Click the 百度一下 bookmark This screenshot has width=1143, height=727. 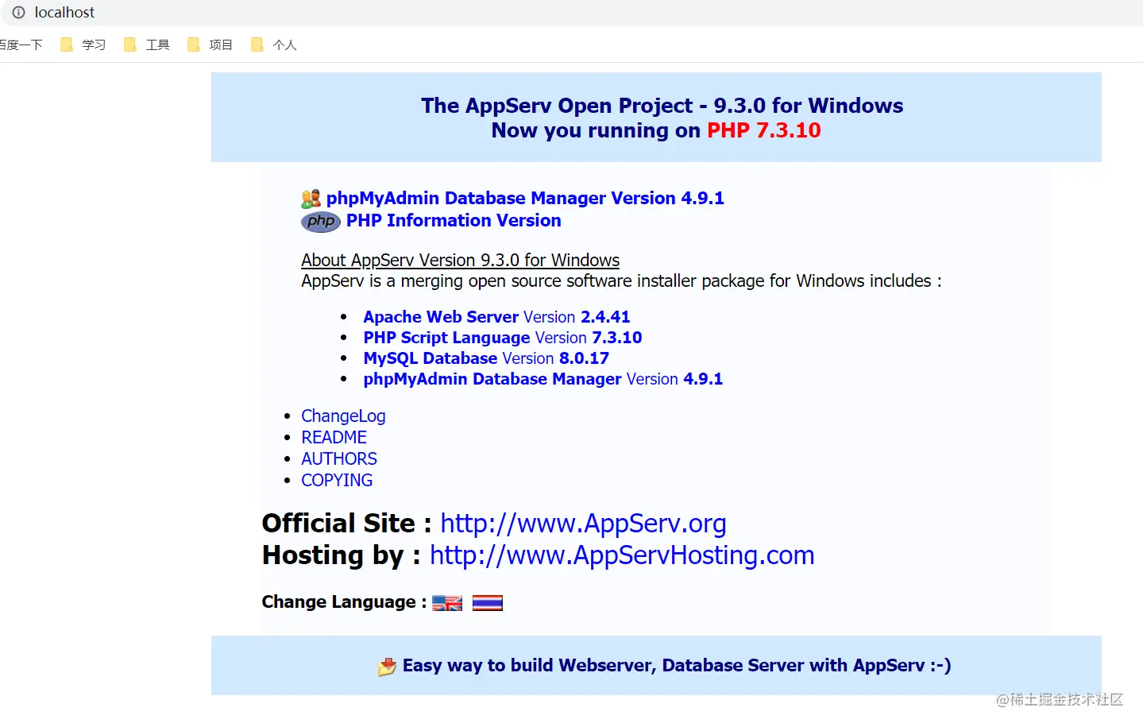pos(21,45)
